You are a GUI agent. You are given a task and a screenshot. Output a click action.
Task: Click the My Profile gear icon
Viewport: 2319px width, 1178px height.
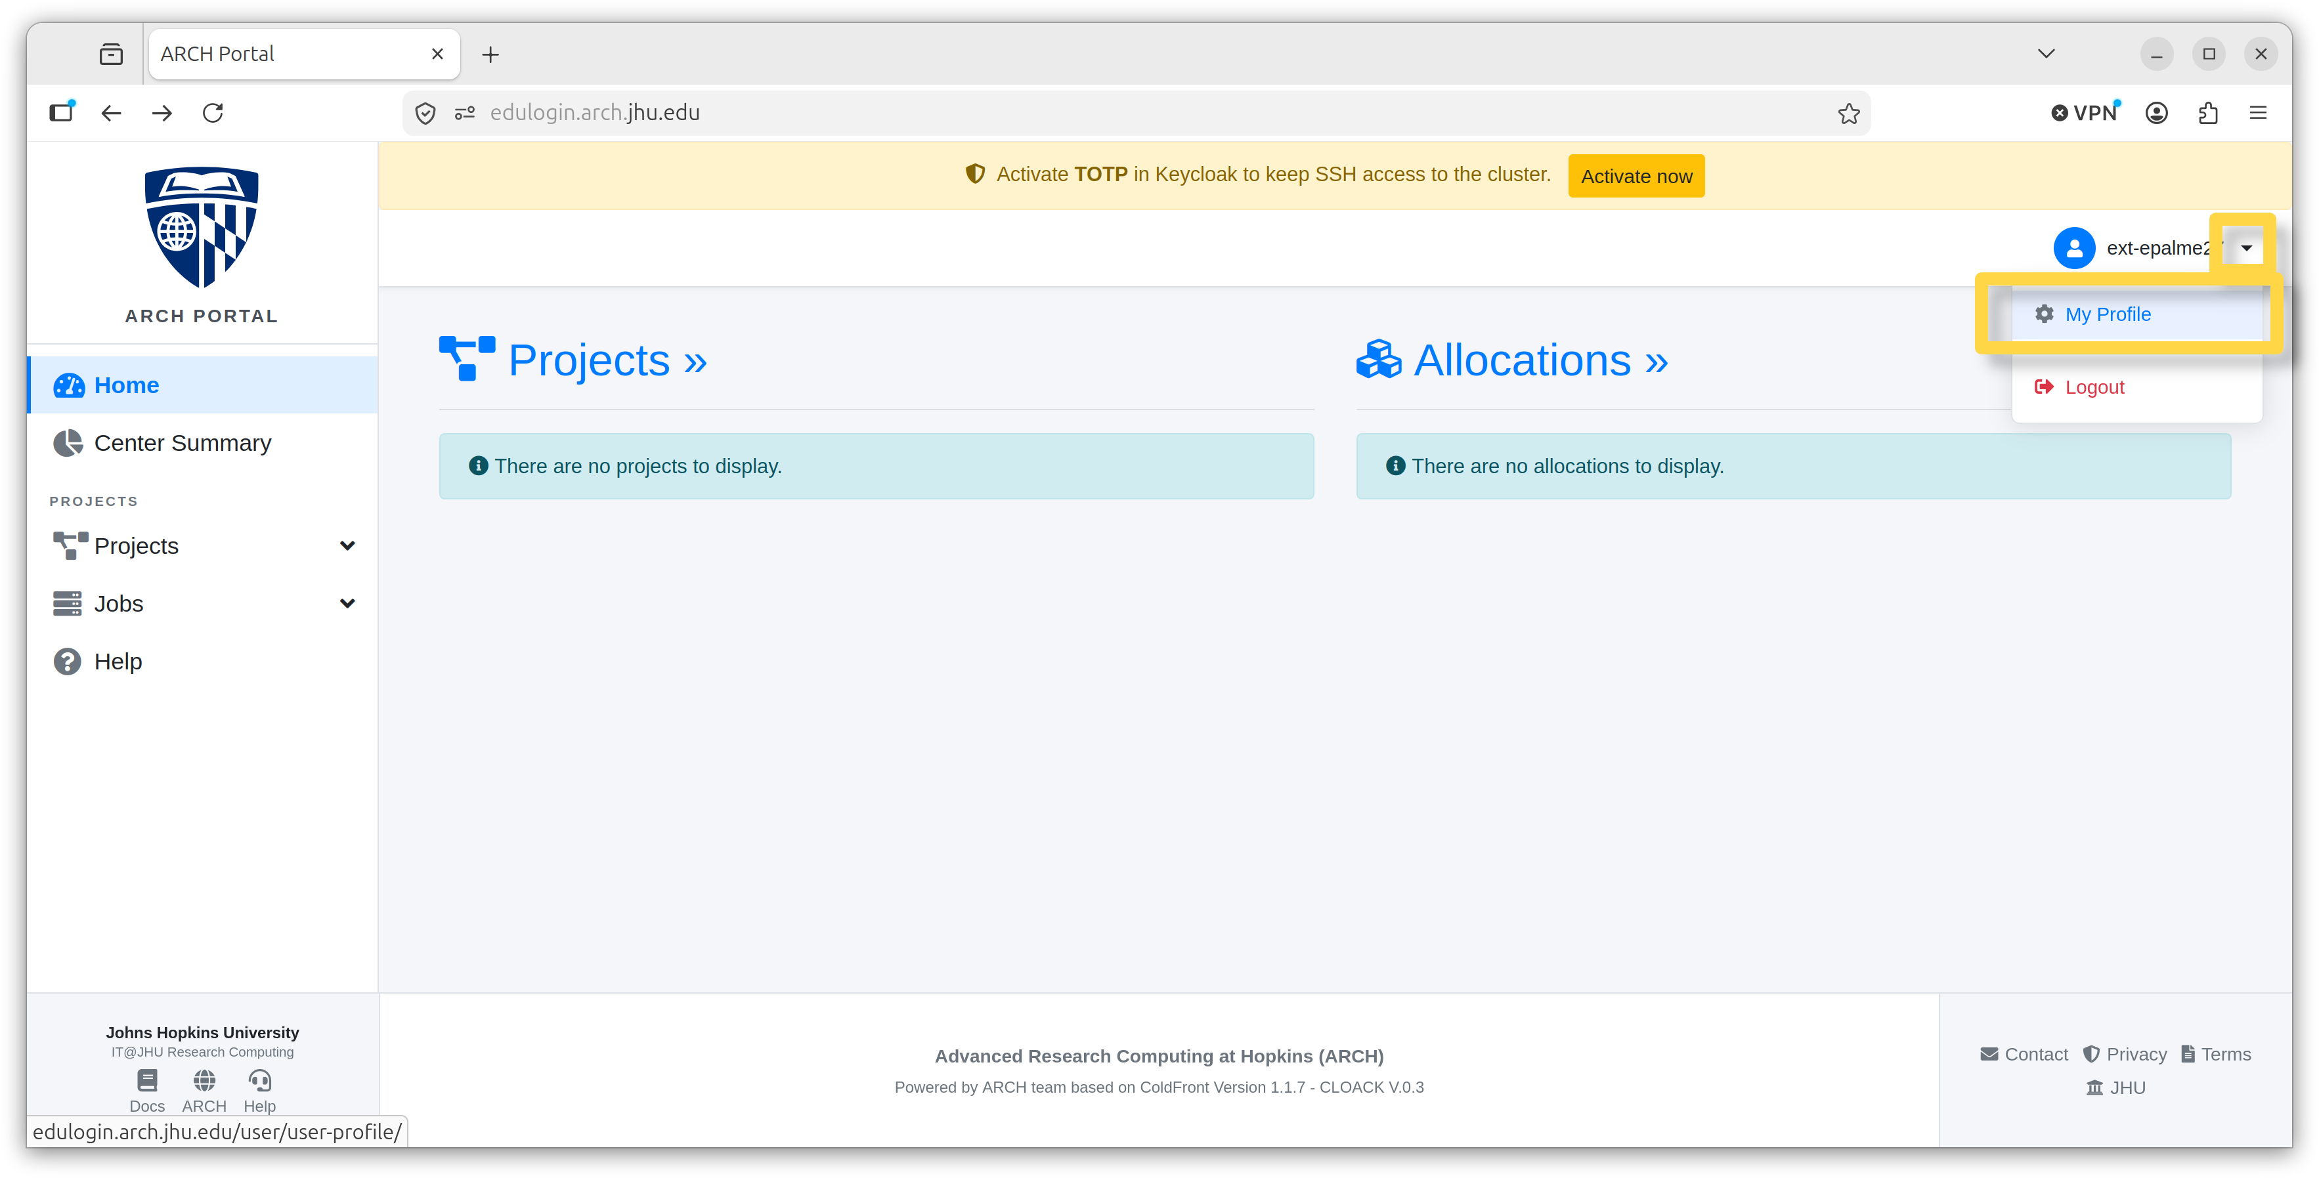click(2043, 314)
